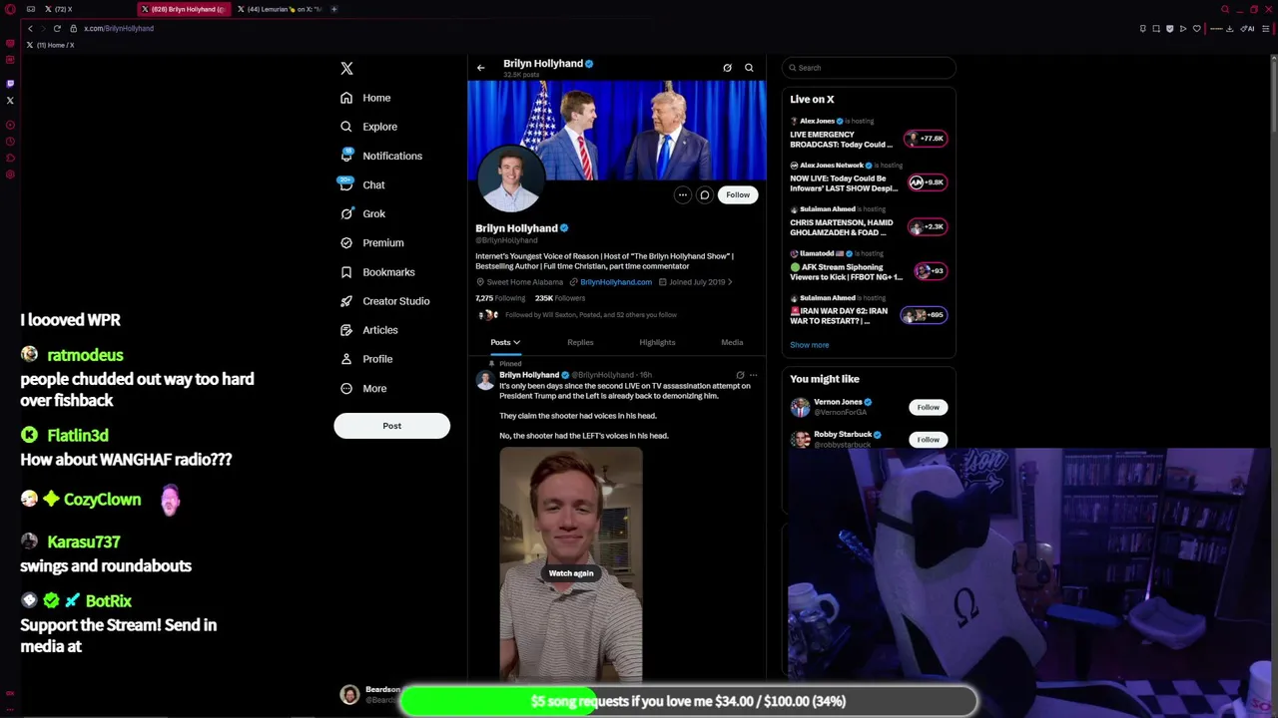Image resolution: width=1278 pixels, height=718 pixels.
Task: Open the (11) Home / X bookmark
Action: pyautogui.click(x=50, y=45)
